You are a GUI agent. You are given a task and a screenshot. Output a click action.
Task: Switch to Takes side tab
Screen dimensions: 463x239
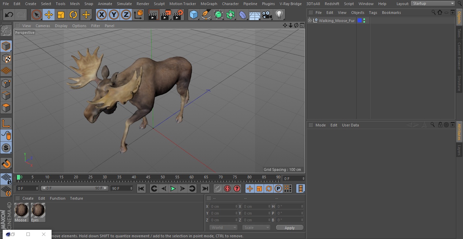coord(459,33)
